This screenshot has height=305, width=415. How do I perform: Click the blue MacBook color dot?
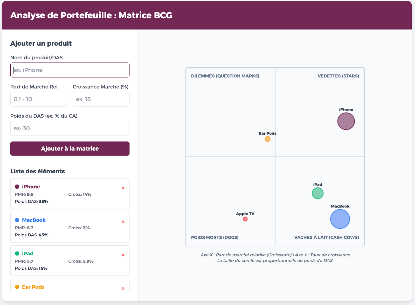tap(17, 220)
